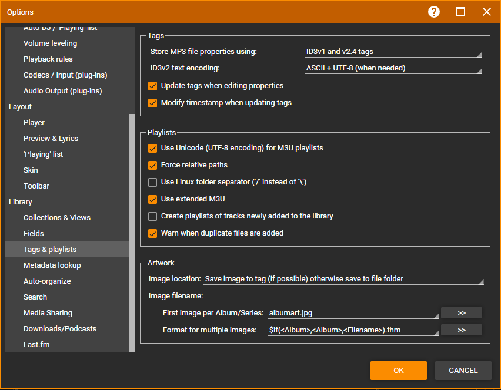Toggle Use extended M3U checkbox
Image resolution: width=501 pixels, height=390 pixels.
tap(152, 199)
